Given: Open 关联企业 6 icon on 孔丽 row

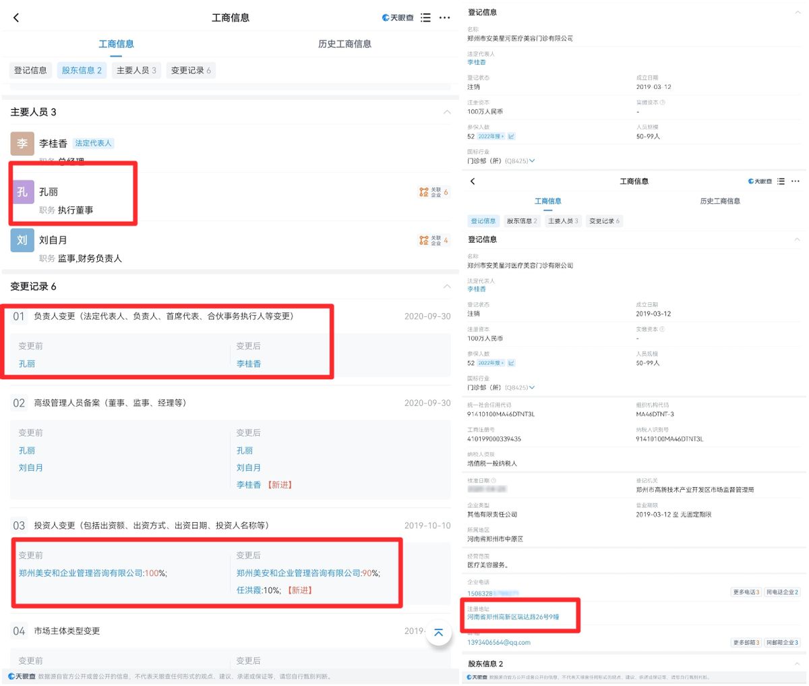Looking at the screenshot, I should pos(433,192).
